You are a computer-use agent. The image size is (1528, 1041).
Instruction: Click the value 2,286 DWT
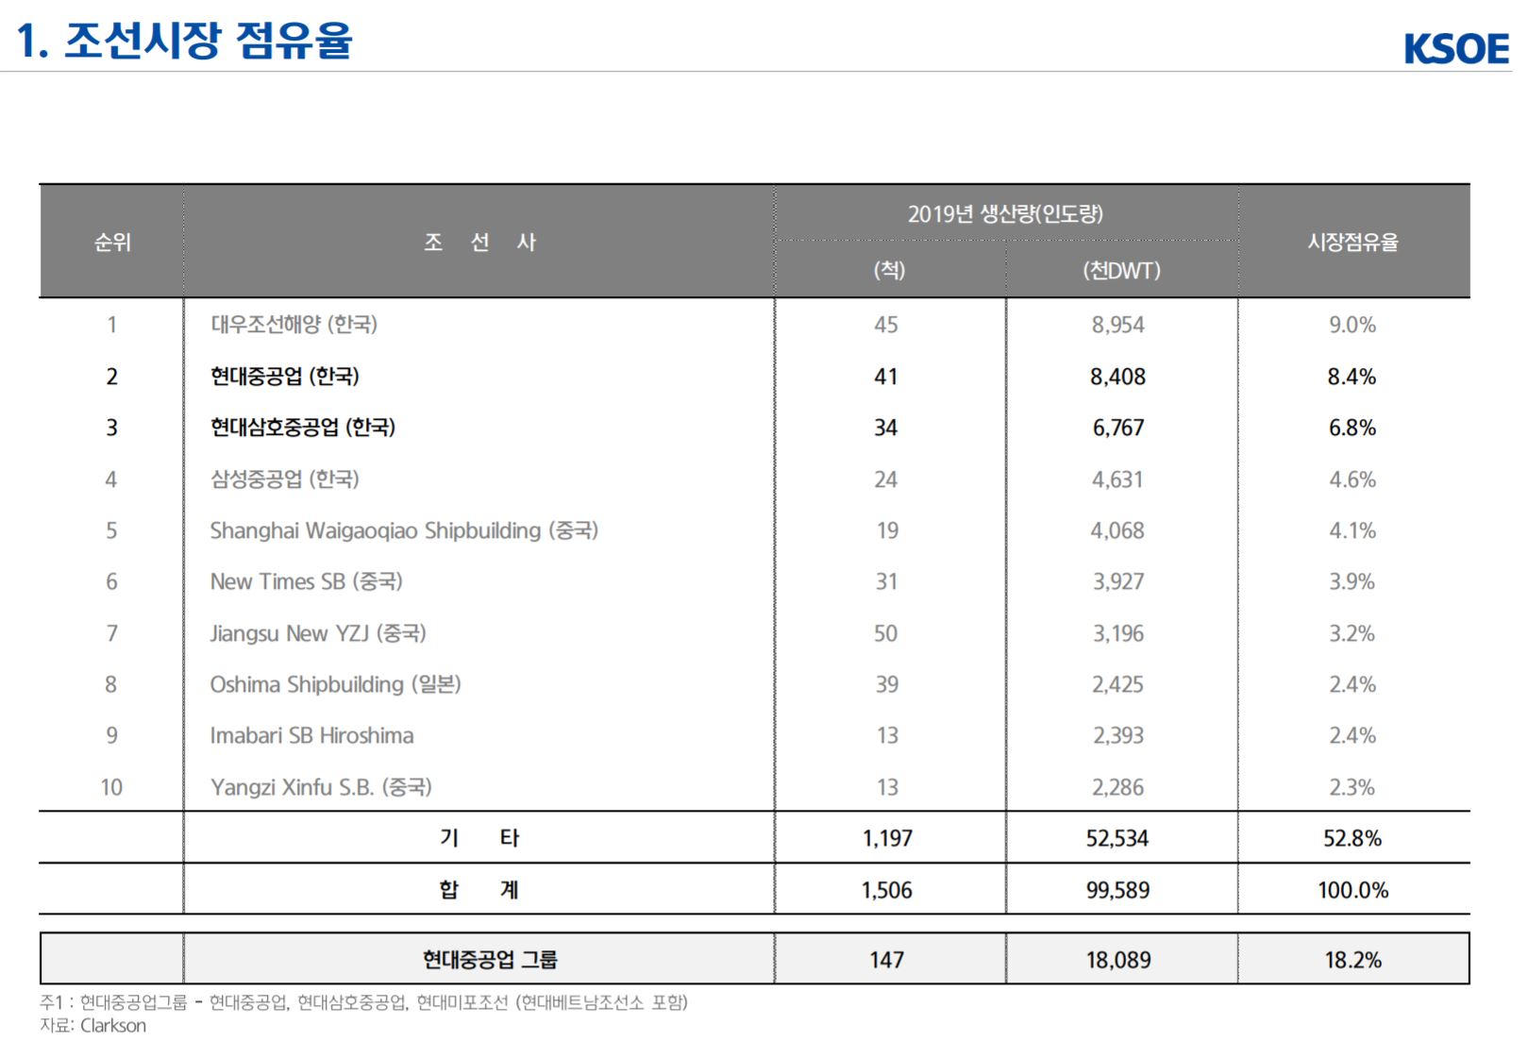1118,787
